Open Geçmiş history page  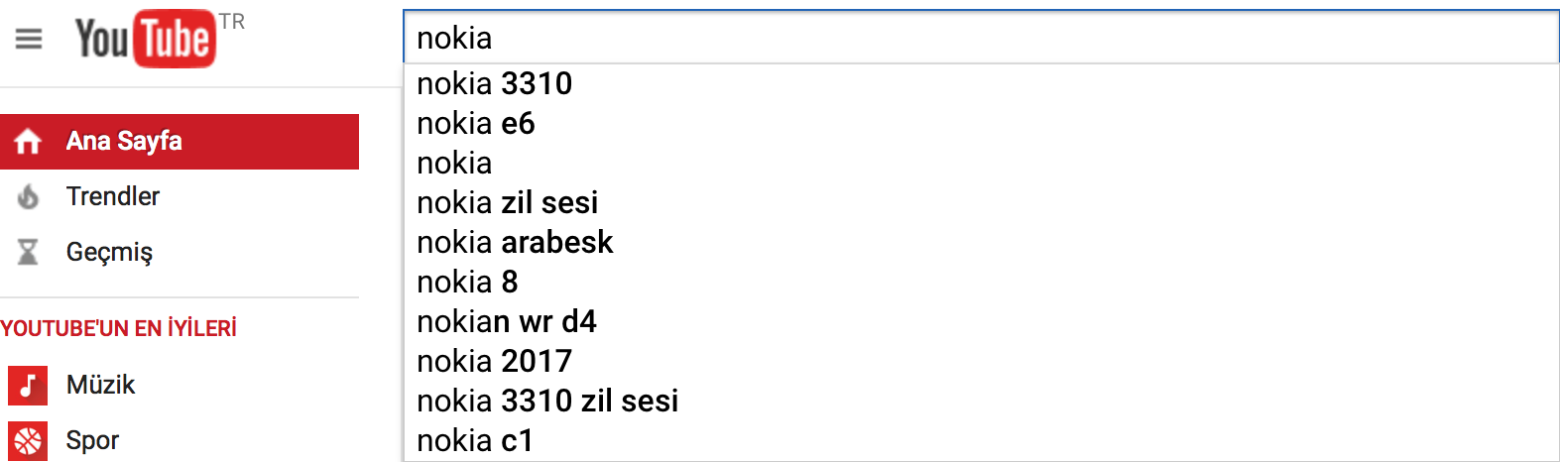point(109,252)
